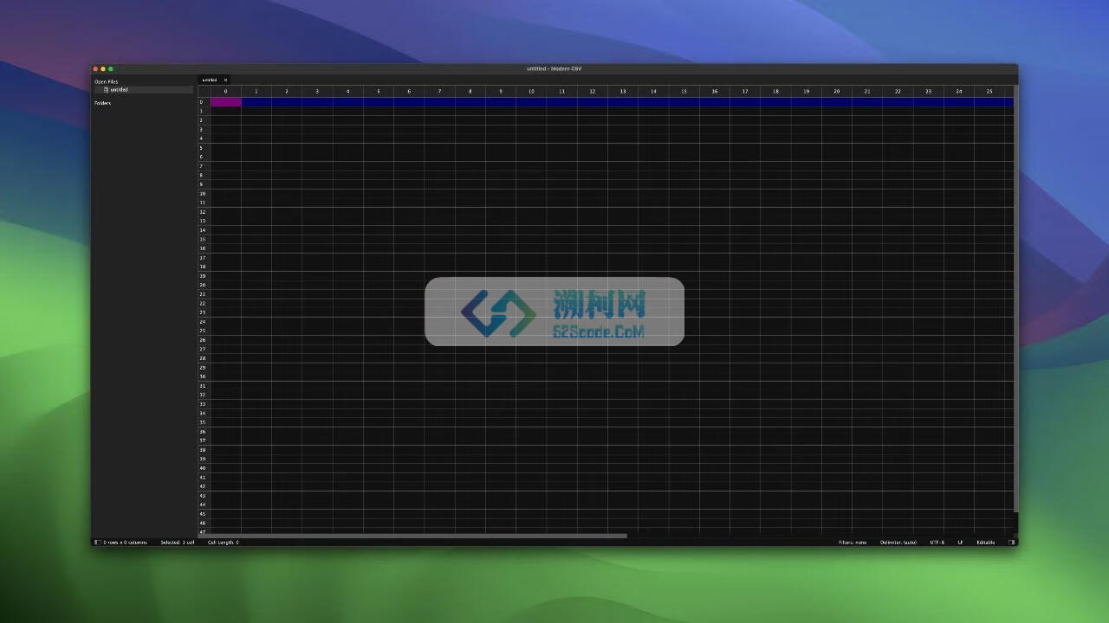The width and height of the screenshot is (1109, 623).
Task: Select column header 13
Action: (623, 91)
